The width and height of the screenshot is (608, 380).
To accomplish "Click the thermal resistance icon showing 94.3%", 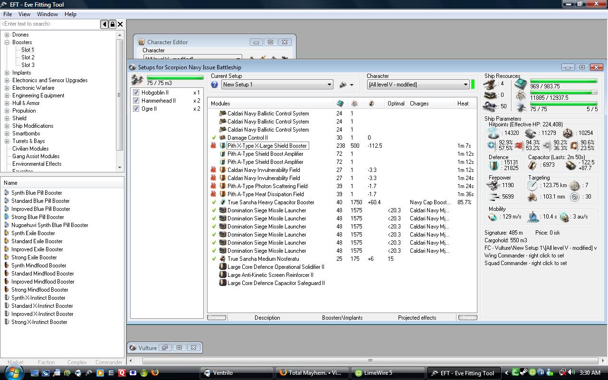I will pos(519,145).
